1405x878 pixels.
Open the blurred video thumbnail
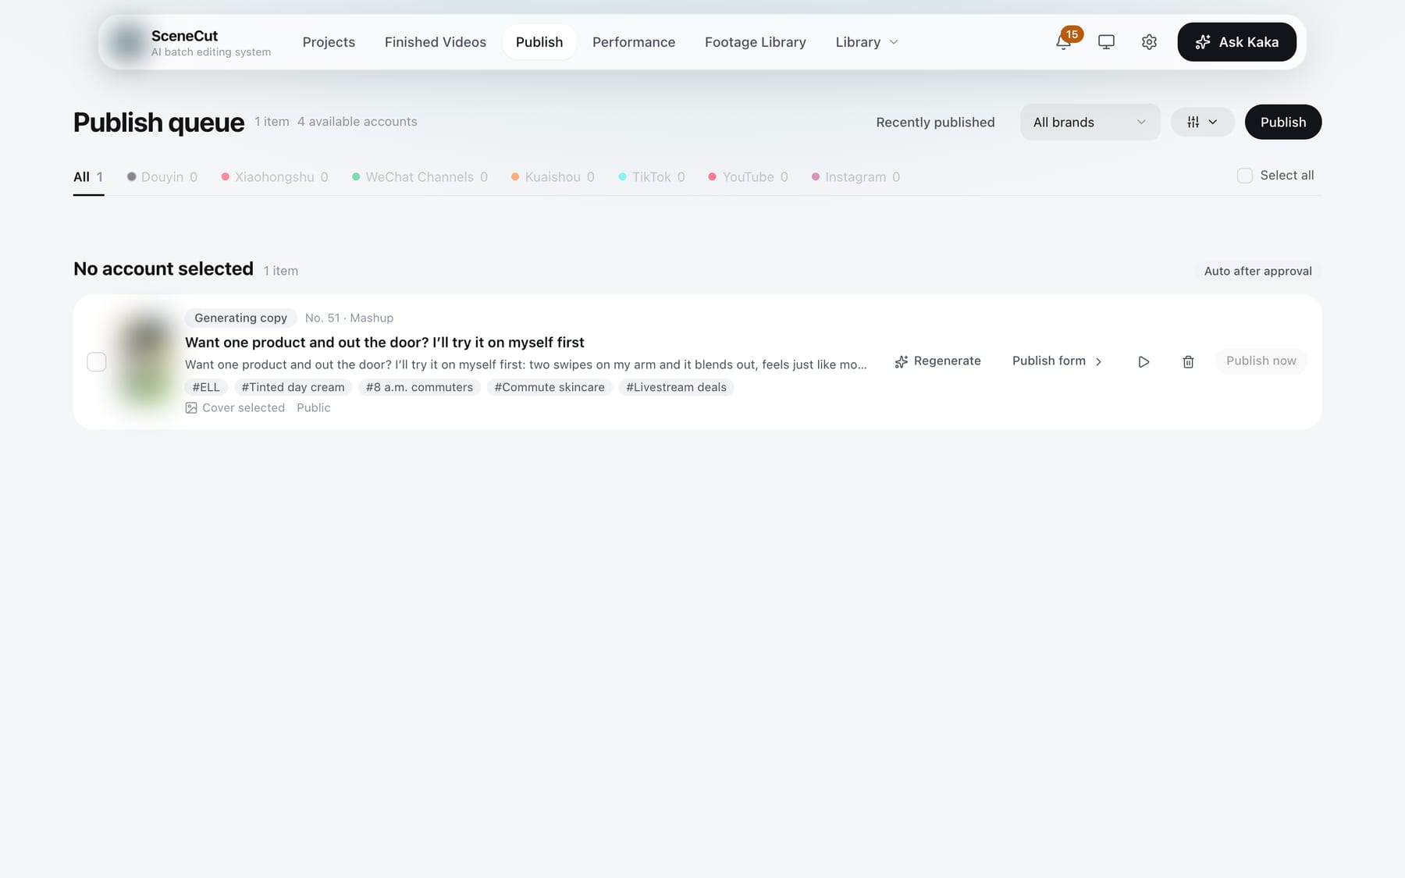(x=147, y=361)
